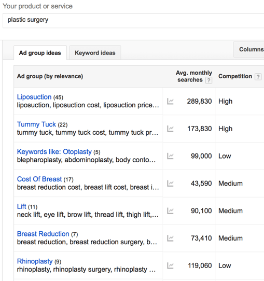Click the 'Your product or service' label
The width and height of the screenshot is (264, 281).
(x=38, y=6)
